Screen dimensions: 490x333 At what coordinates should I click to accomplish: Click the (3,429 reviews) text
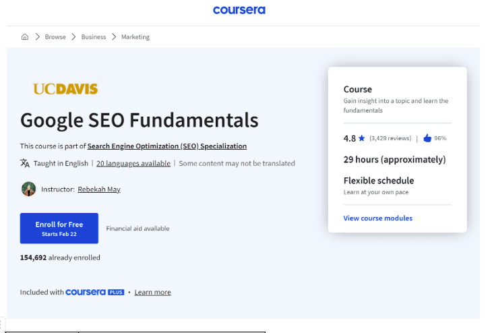390,138
